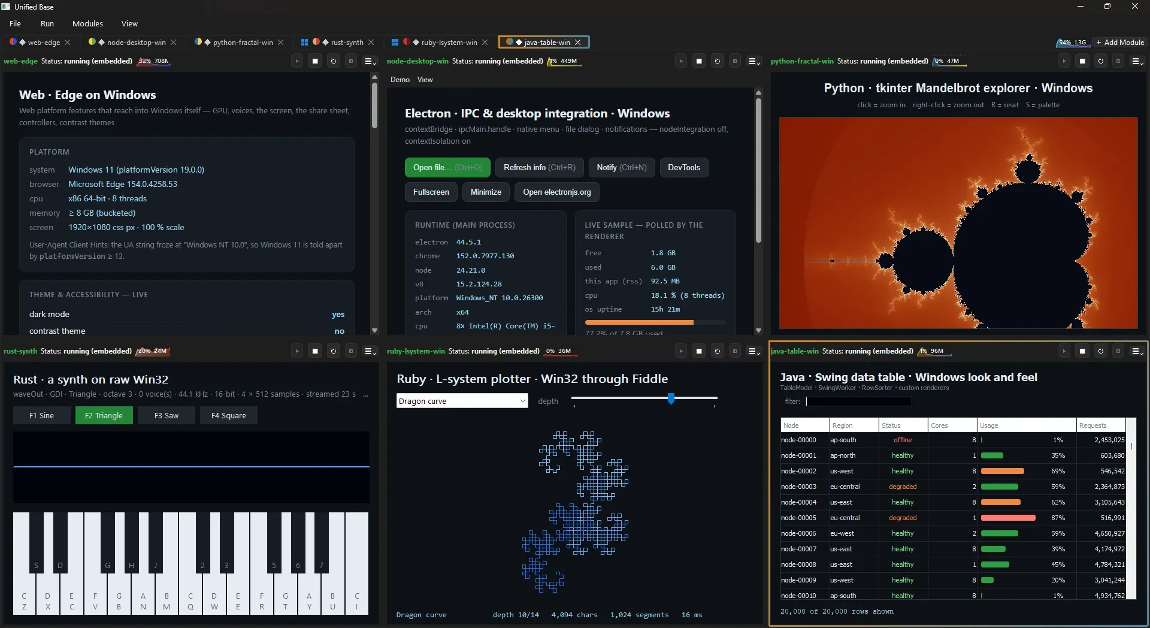Viewport: 1150px width, 628px height.
Task: Click the L-system depth slider handle
Action: coord(671,398)
